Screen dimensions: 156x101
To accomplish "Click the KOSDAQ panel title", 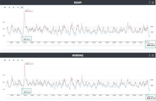I will click(x=78, y=55).
